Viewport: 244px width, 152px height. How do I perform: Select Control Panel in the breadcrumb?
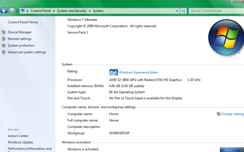(x=41, y=11)
